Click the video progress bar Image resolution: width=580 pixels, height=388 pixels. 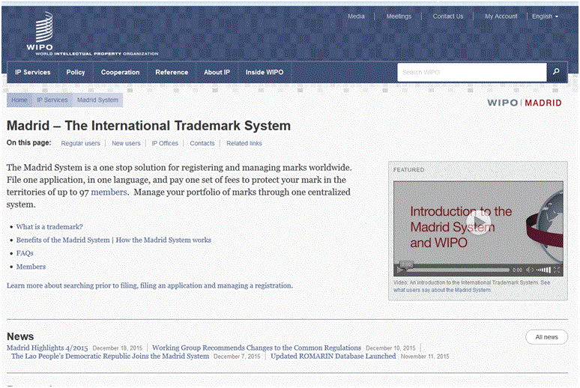click(x=458, y=270)
